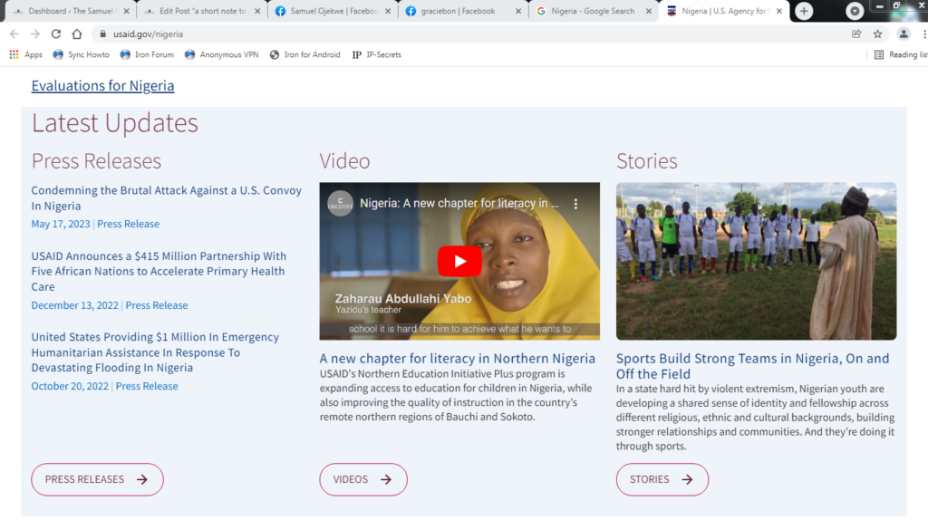Click the soccer team story thumbnail
This screenshot has height=520, width=928.
[757, 261]
